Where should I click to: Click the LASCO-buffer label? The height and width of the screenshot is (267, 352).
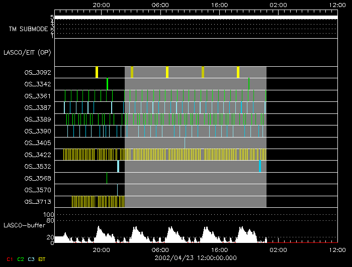pos(25,225)
